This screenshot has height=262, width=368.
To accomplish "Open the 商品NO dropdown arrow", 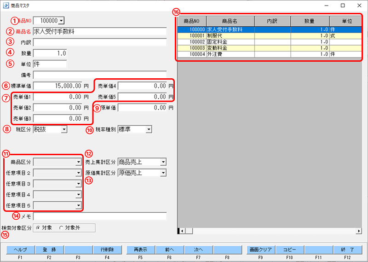I will click(61, 21).
